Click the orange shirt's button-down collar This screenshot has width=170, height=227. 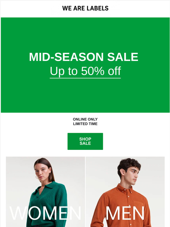point(125,188)
